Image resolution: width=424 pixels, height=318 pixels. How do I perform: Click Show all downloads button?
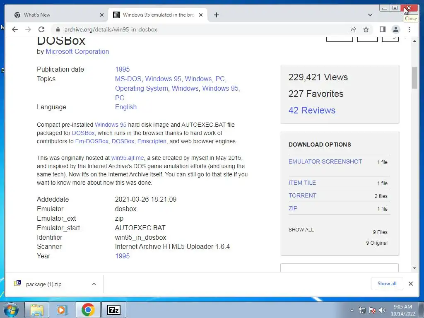387,283
